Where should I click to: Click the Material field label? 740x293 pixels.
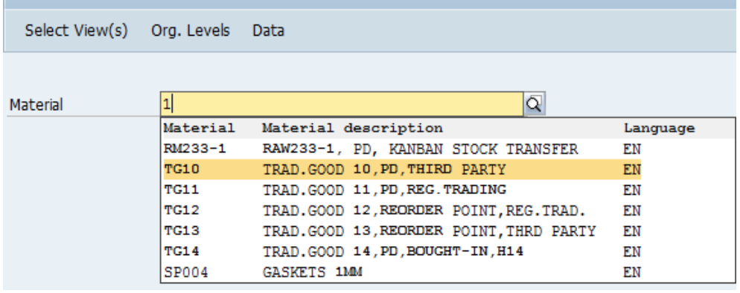[36, 105]
